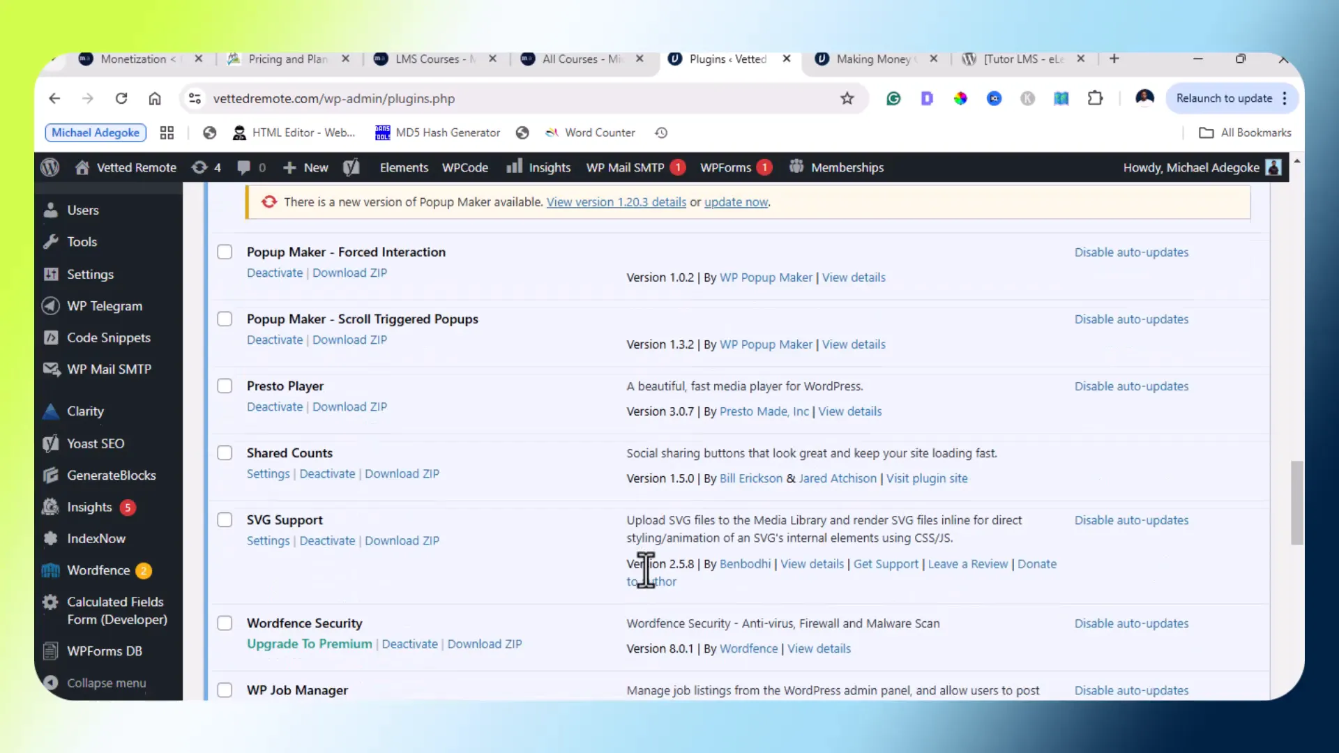1339x753 pixels.
Task: Click the history clock icon in bookmarks bar
Action: click(661, 132)
